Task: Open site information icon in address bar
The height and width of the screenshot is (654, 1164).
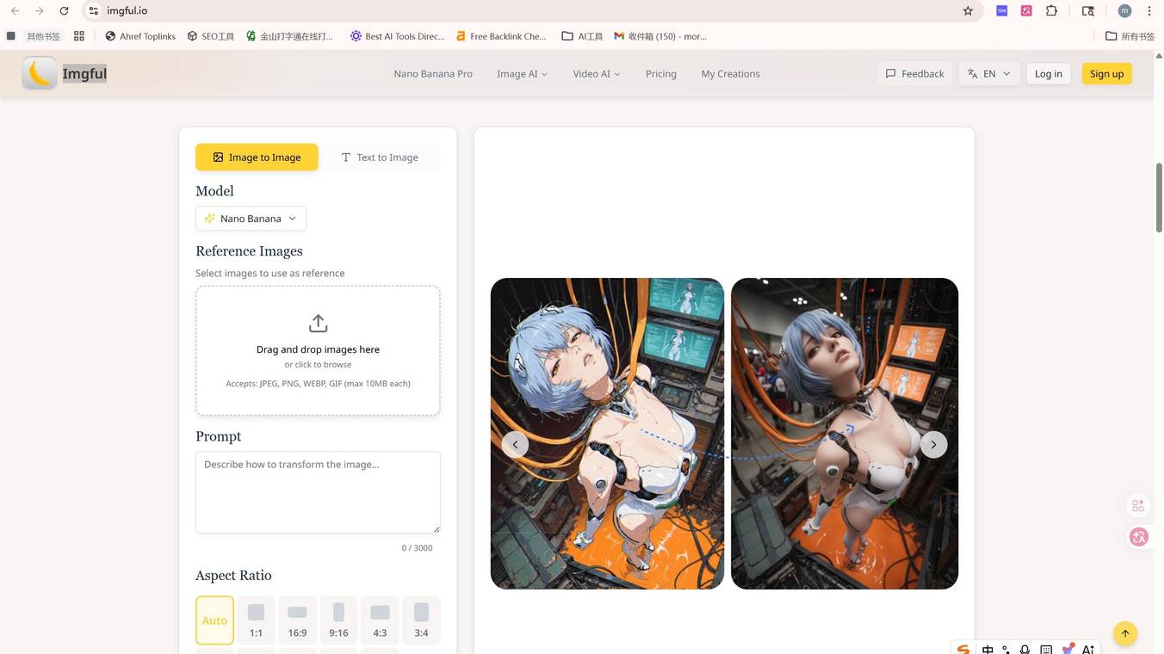Action: pyautogui.click(x=94, y=11)
